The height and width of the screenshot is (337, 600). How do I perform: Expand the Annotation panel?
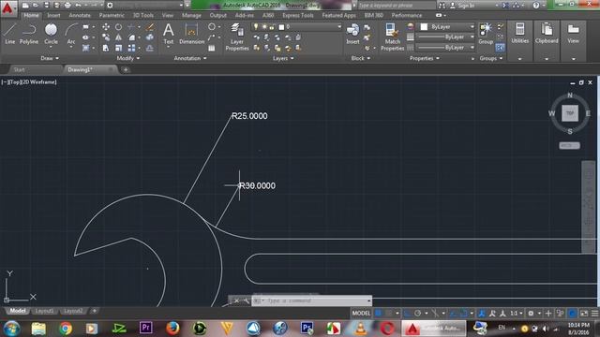tap(190, 58)
